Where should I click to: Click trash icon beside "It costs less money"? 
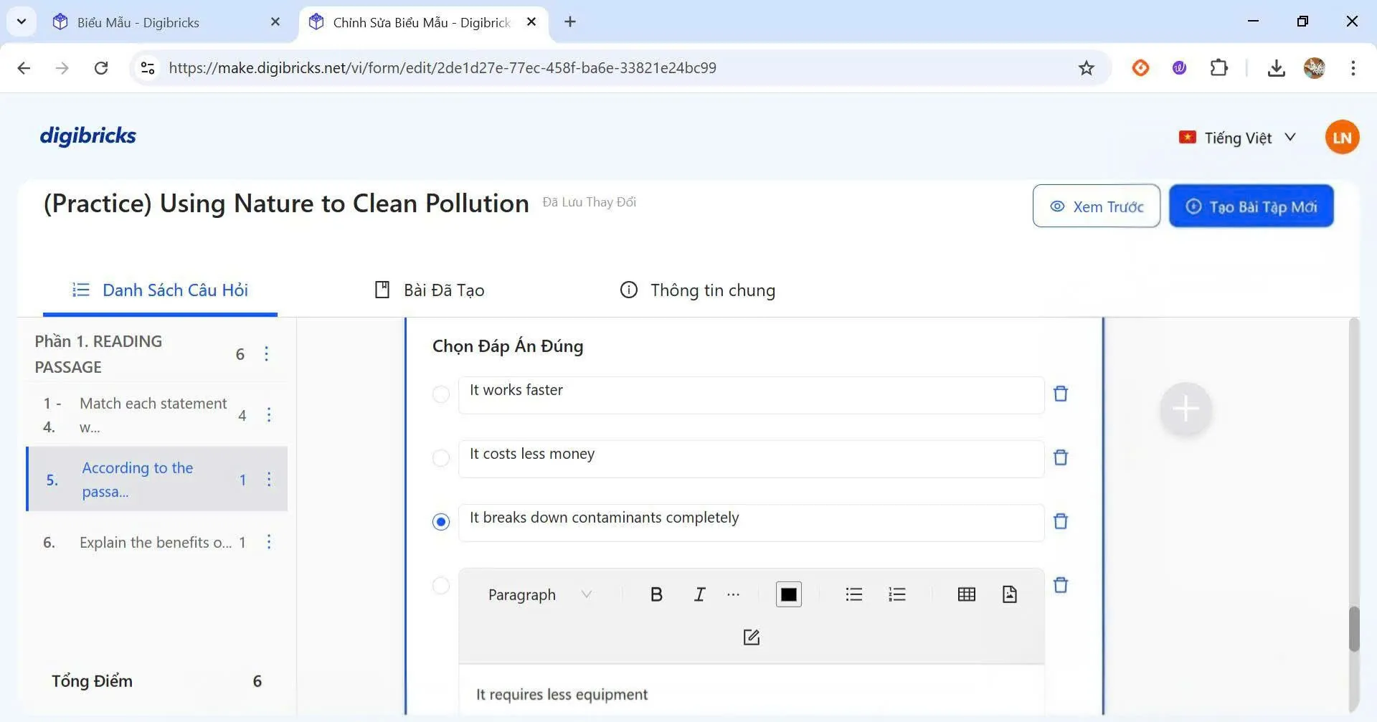(x=1061, y=457)
